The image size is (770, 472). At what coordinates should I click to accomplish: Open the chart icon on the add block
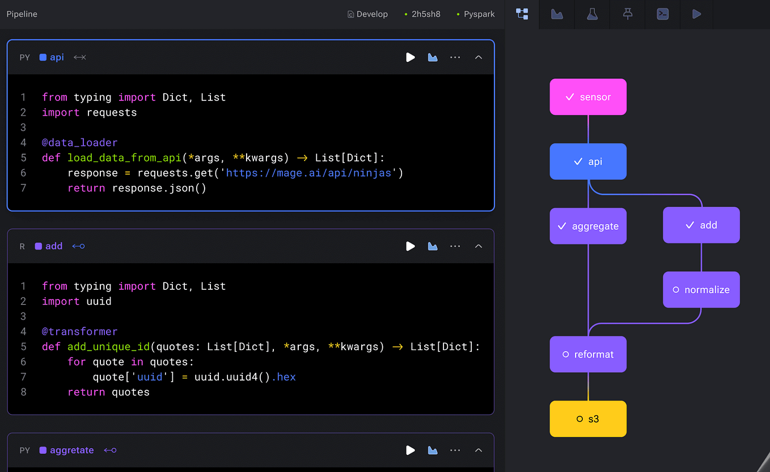point(433,246)
